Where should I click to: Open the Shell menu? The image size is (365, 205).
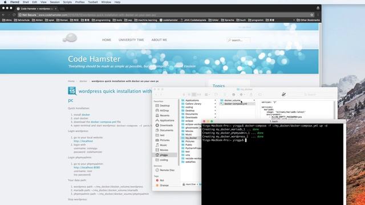(x=26, y=2)
